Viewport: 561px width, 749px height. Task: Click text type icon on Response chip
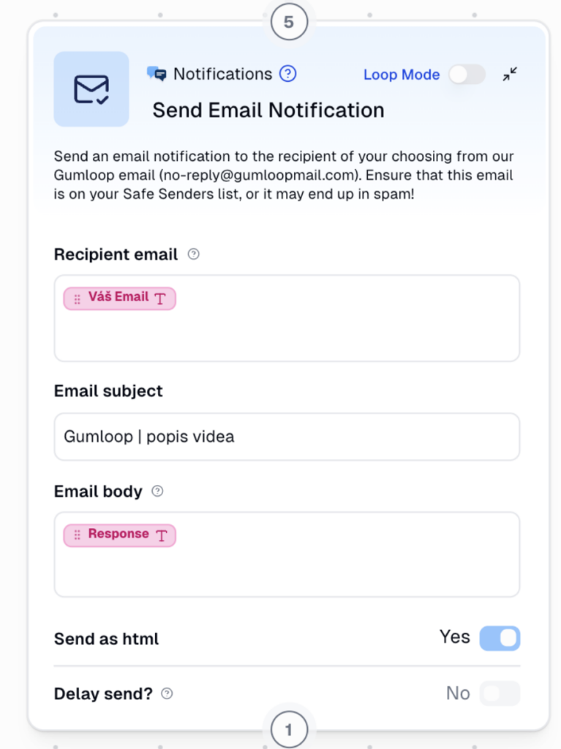(x=161, y=535)
